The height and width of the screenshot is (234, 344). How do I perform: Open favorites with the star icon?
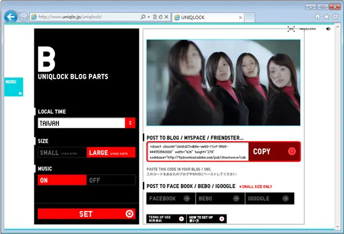point(326,17)
